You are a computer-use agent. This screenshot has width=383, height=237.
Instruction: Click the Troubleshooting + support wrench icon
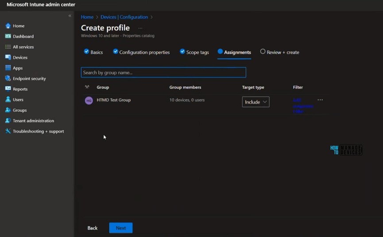[x=8, y=131]
